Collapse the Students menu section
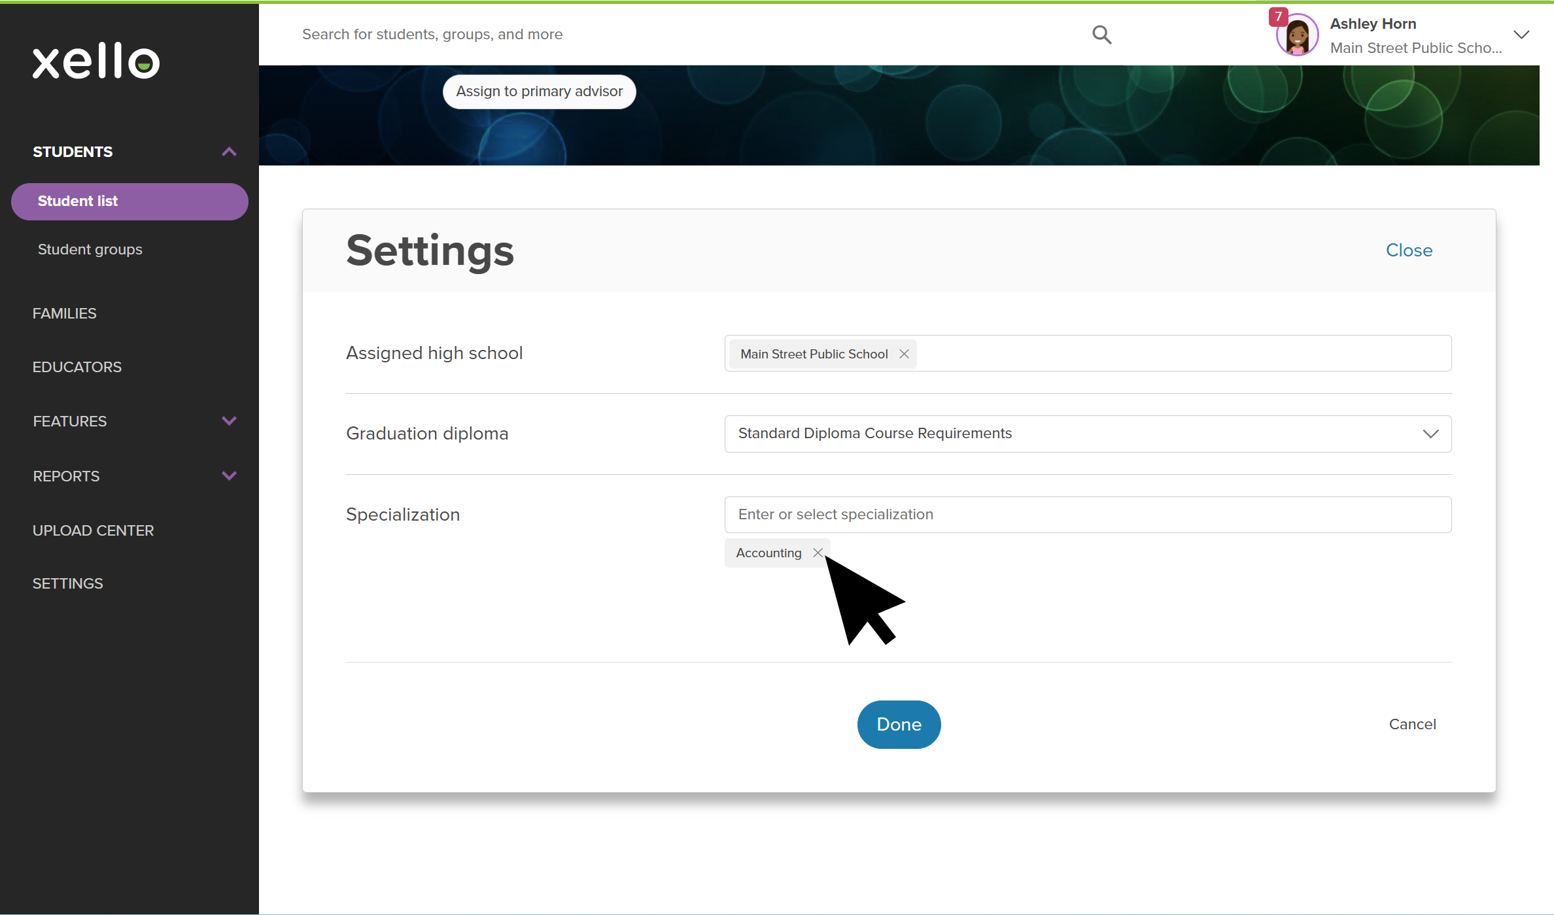The height and width of the screenshot is (915, 1554). click(x=229, y=152)
